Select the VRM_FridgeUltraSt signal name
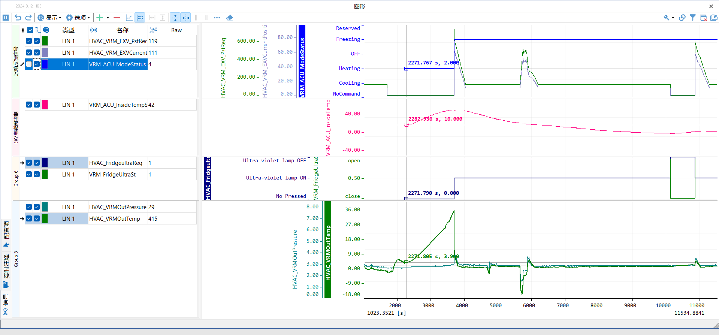The width and height of the screenshot is (719, 335). coord(112,174)
